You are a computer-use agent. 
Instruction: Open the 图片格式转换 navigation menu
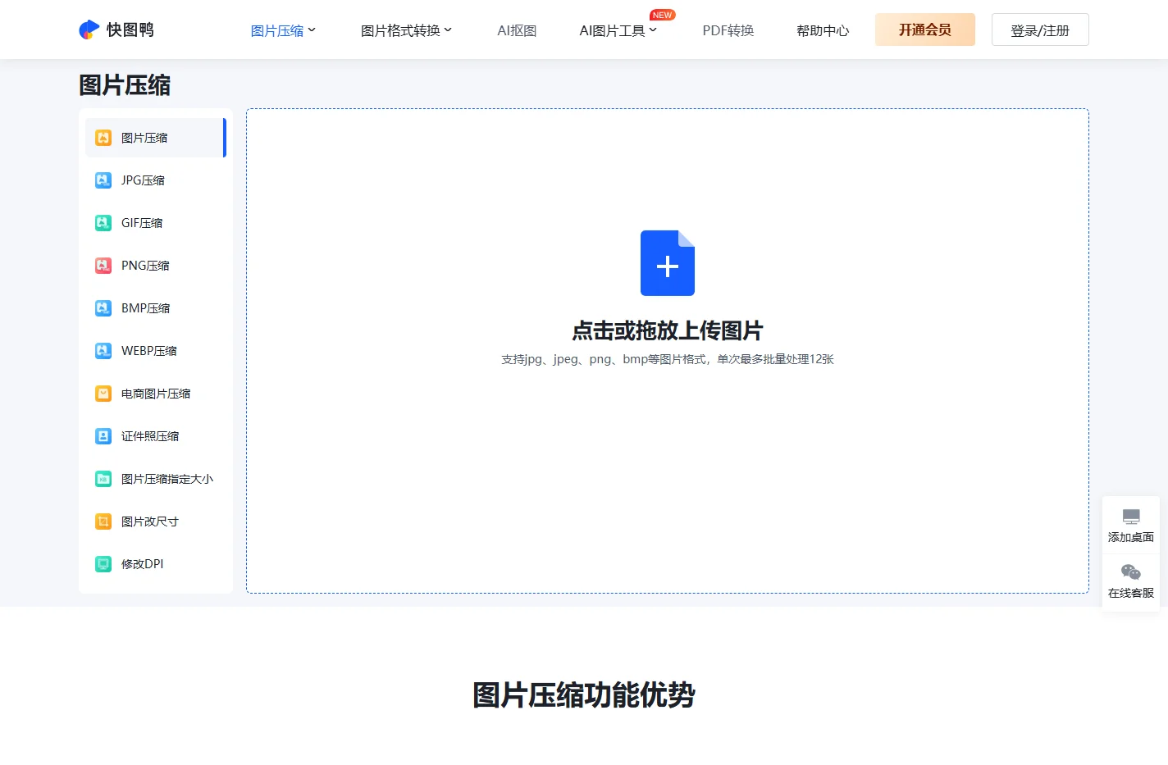pyautogui.click(x=400, y=30)
